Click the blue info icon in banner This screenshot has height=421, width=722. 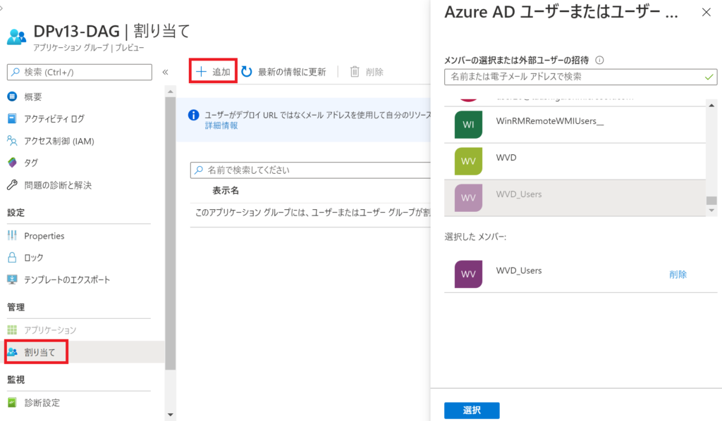pyautogui.click(x=193, y=115)
